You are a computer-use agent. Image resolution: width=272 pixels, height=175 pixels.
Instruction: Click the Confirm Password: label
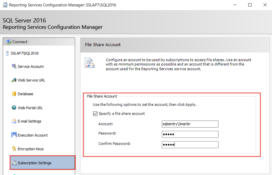(114, 144)
